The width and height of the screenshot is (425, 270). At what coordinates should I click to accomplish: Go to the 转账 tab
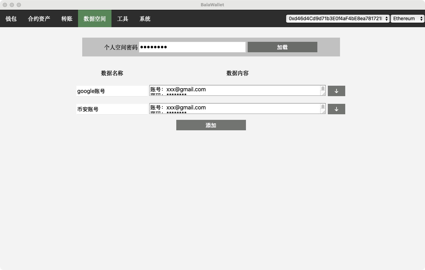point(67,19)
